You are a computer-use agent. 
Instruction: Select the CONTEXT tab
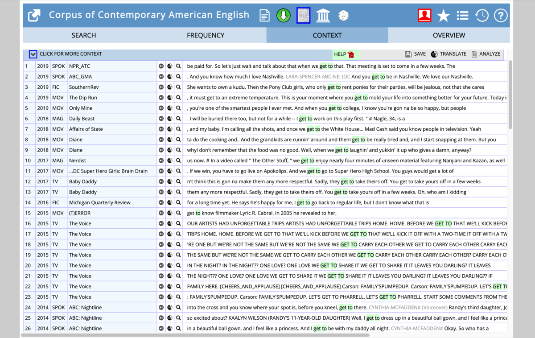(x=327, y=35)
